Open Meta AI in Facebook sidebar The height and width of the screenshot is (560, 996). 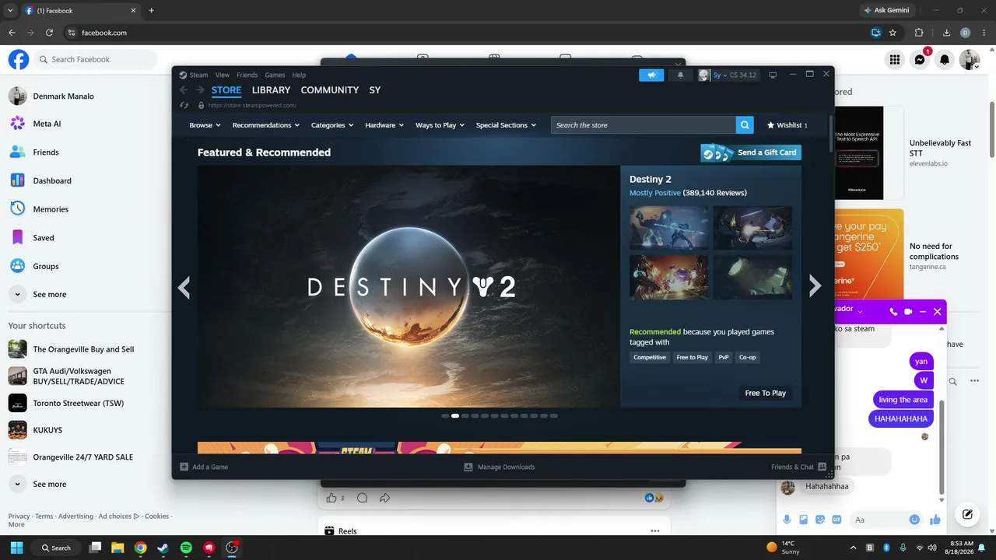point(47,124)
